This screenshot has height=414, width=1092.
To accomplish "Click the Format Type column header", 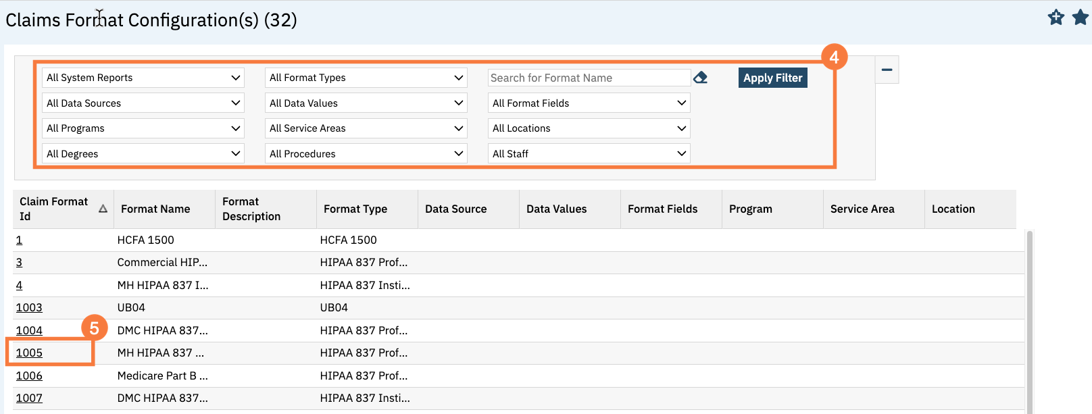I will [355, 209].
